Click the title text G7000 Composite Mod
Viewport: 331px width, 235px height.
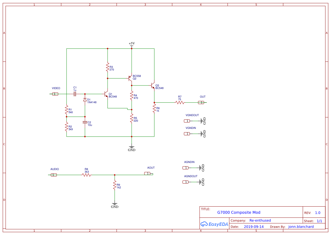tap(239, 212)
